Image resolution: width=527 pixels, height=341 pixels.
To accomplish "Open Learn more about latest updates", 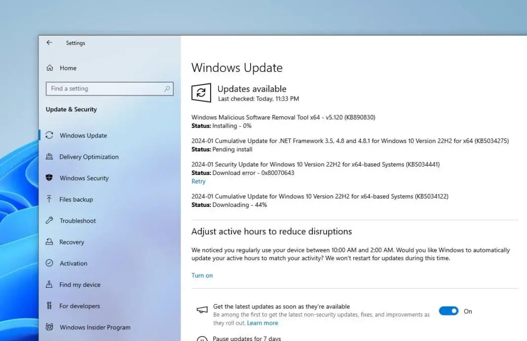I will (x=263, y=323).
